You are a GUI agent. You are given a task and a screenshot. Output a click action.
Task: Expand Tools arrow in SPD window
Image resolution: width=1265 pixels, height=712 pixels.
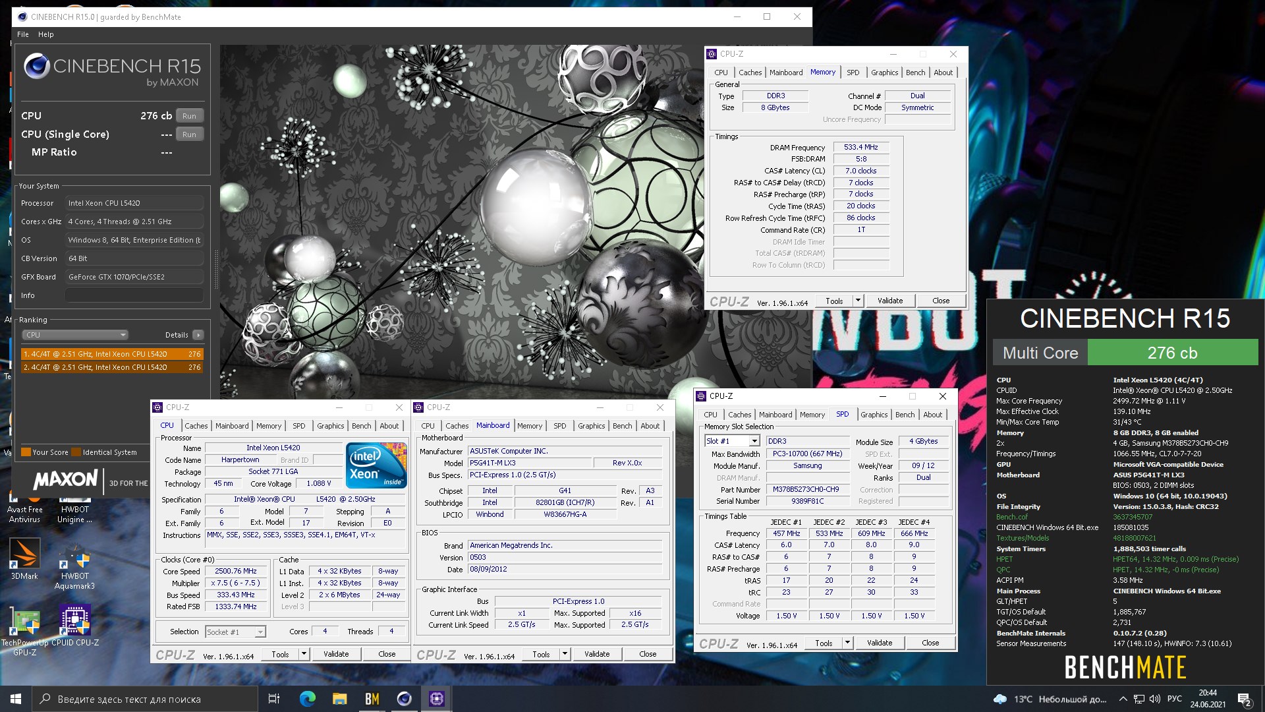(x=847, y=643)
